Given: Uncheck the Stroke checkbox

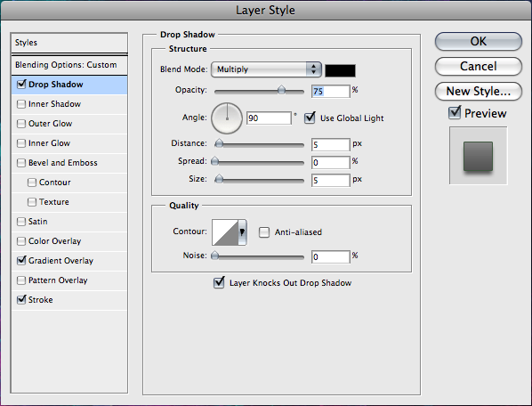Looking at the screenshot, I should [21, 300].
